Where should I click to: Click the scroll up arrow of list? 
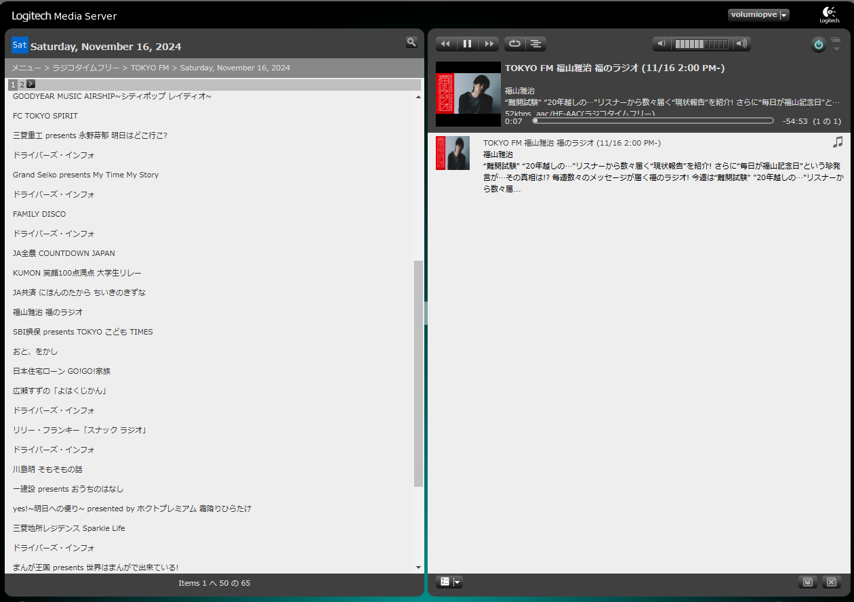pyautogui.click(x=418, y=98)
